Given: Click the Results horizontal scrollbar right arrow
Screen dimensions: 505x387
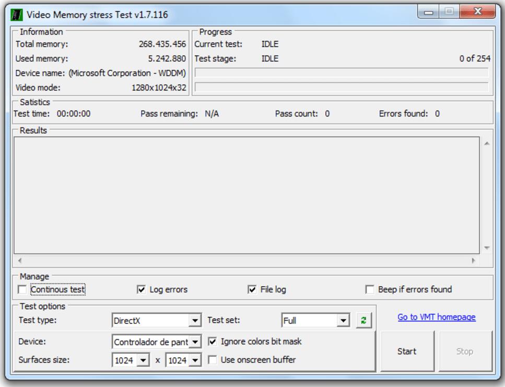Looking at the screenshot, I should tap(474, 260).
